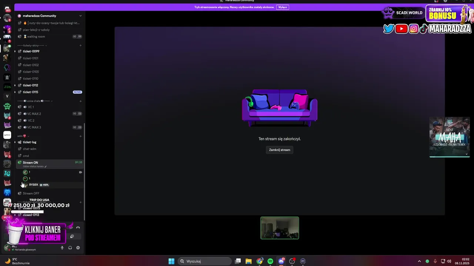The height and width of the screenshot is (266, 474).
Task: Open the ticket-0110 channel
Action: (50, 79)
